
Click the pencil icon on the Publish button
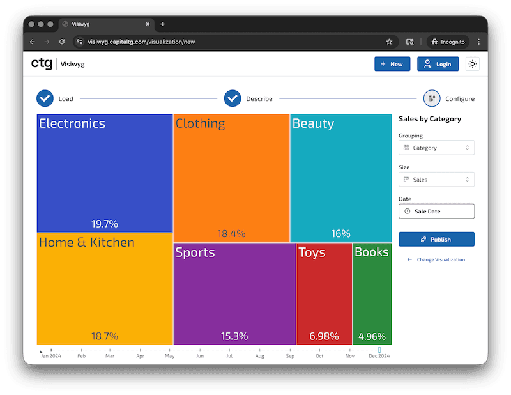423,239
